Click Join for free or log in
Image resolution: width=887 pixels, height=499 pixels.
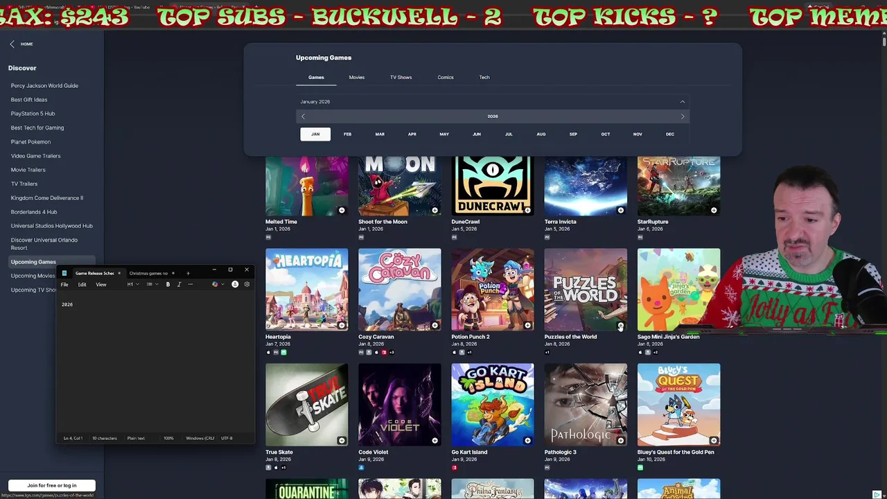[x=52, y=485]
